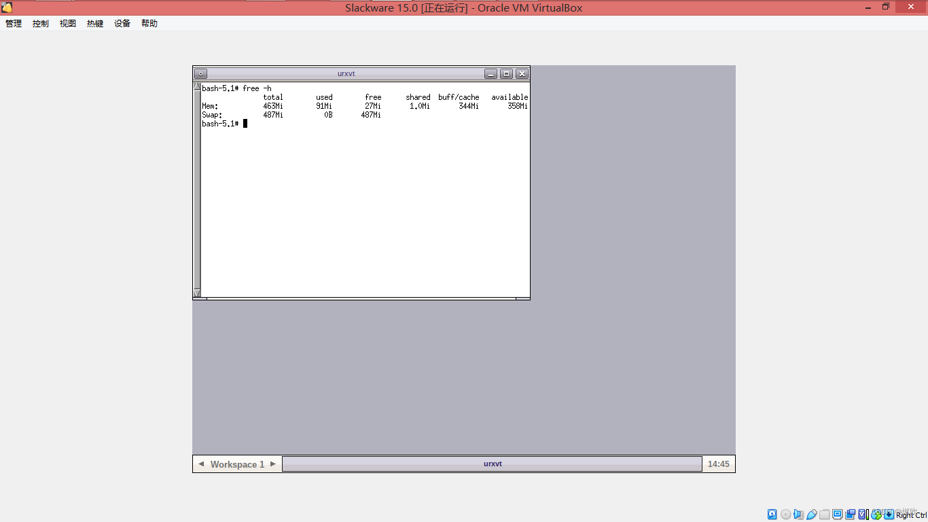Click the Mem total value 463Mi
Image resolution: width=928 pixels, height=522 pixels.
(x=273, y=106)
